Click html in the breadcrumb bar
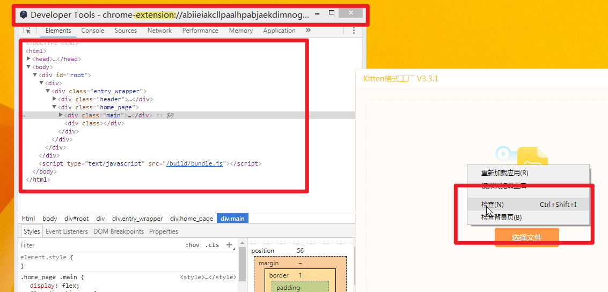 28,219
